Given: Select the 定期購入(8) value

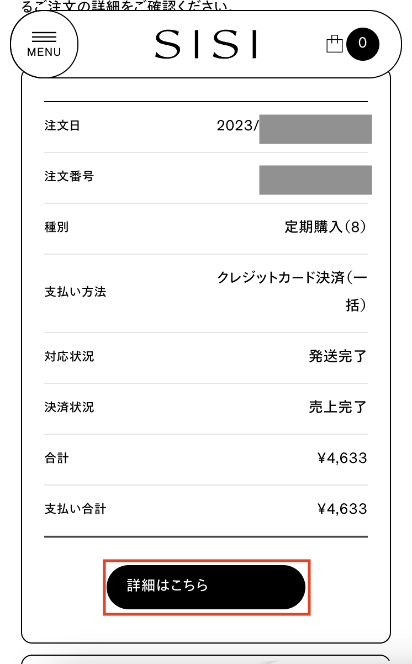Looking at the screenshot, I should coord(325,227).
